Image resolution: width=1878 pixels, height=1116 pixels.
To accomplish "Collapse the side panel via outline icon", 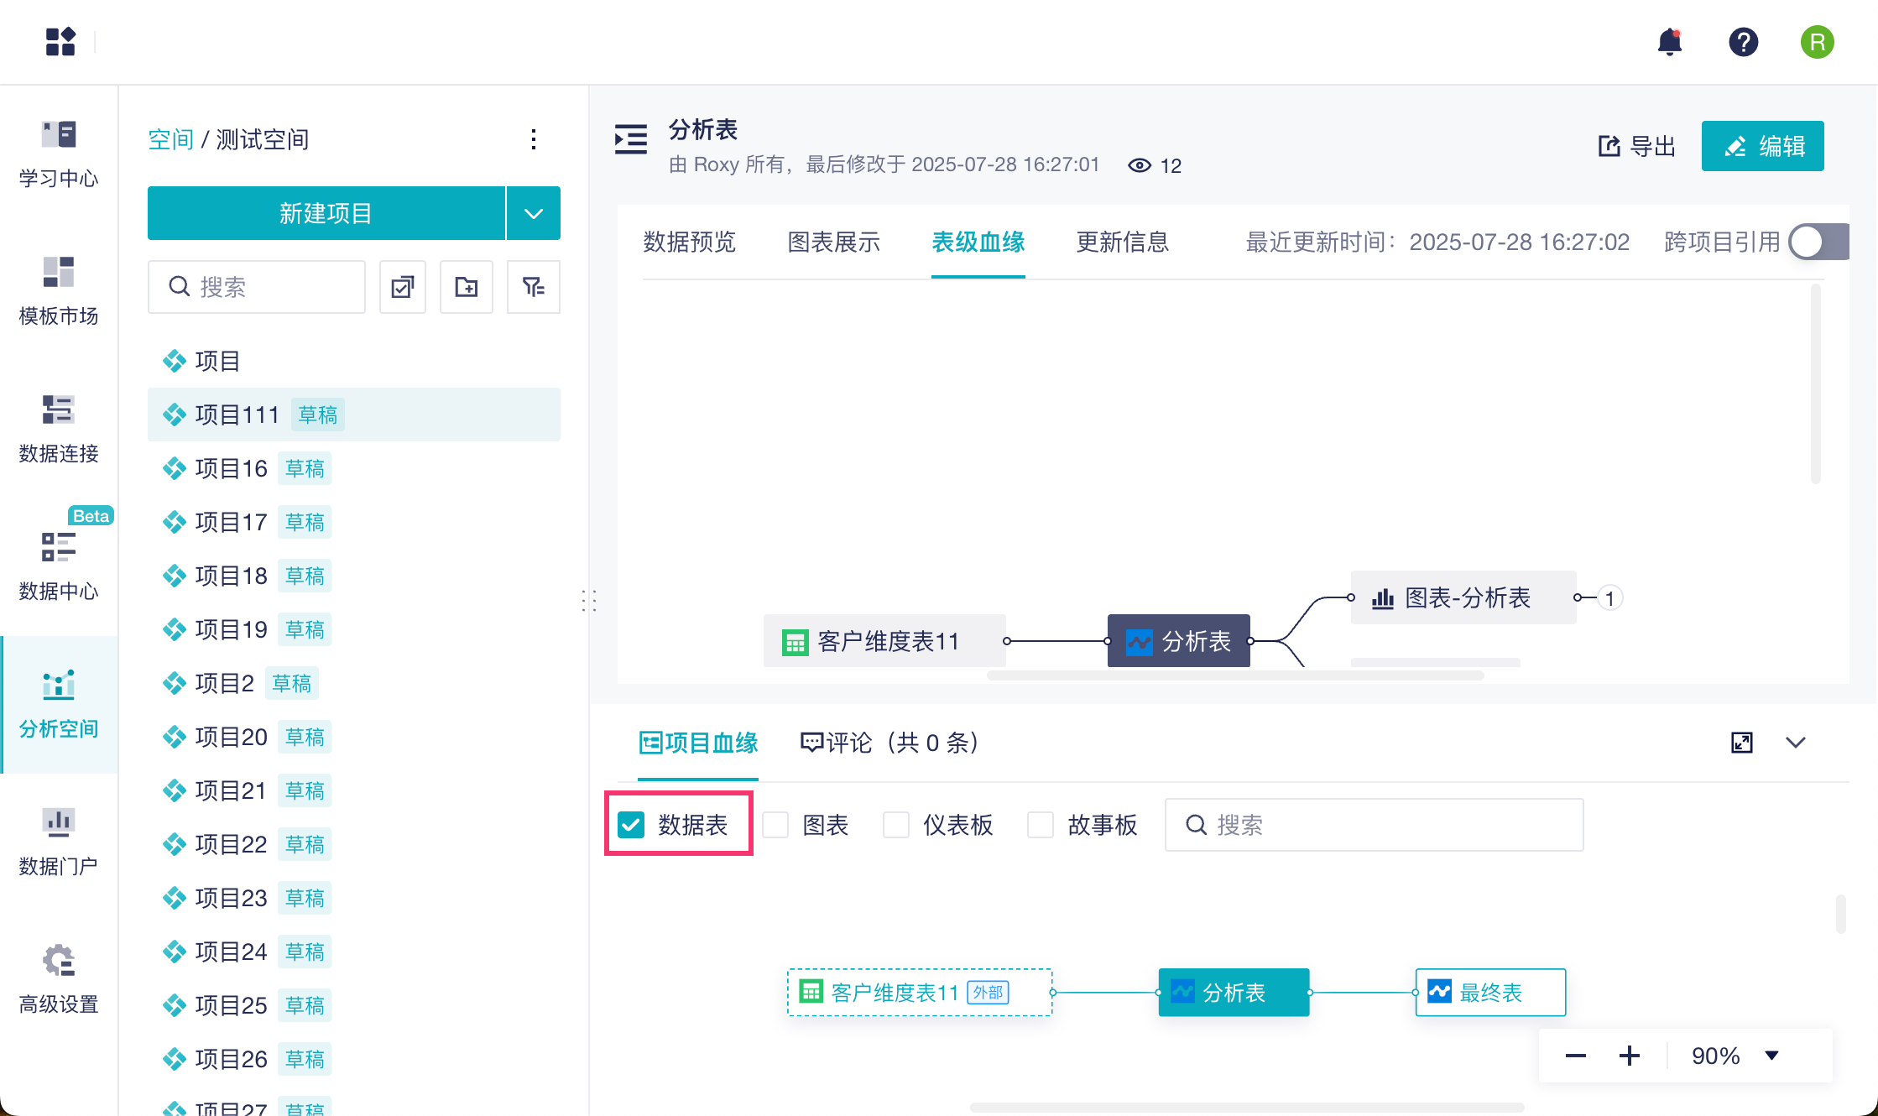I will [631, 139].
